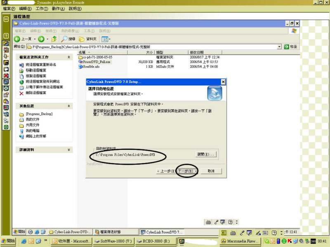Click the red X sidebar icon in pcAnywhere
The height and width of the screenshot is (247, 330).
(6, 76)
